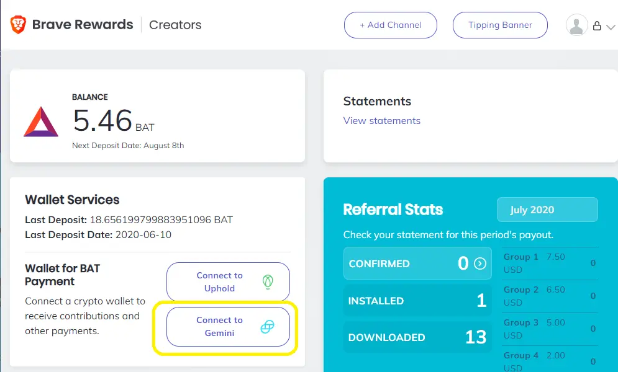The width and height of the screenshot is (618, 372).
Task: Click the user avatar profile icon
Action: point(576,25)
